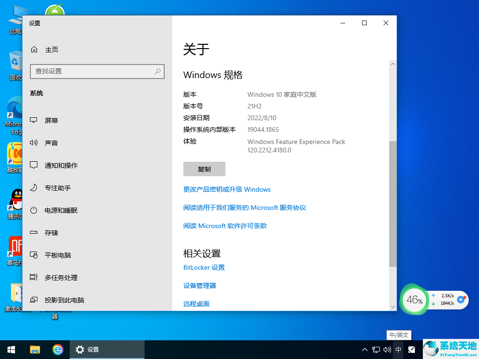Toggle the Chinese input mode indicator
The image size is (479, 359).
pyautogui.click(x=398, y=349)
